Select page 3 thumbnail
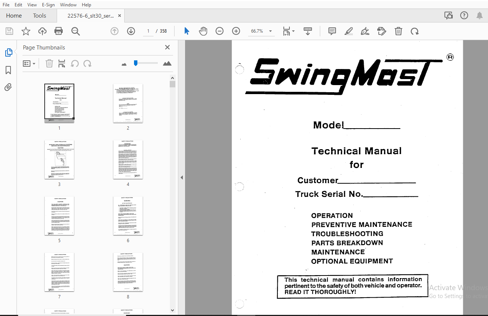Viewport: 488px width, 316px height. (x=59, y=159)
